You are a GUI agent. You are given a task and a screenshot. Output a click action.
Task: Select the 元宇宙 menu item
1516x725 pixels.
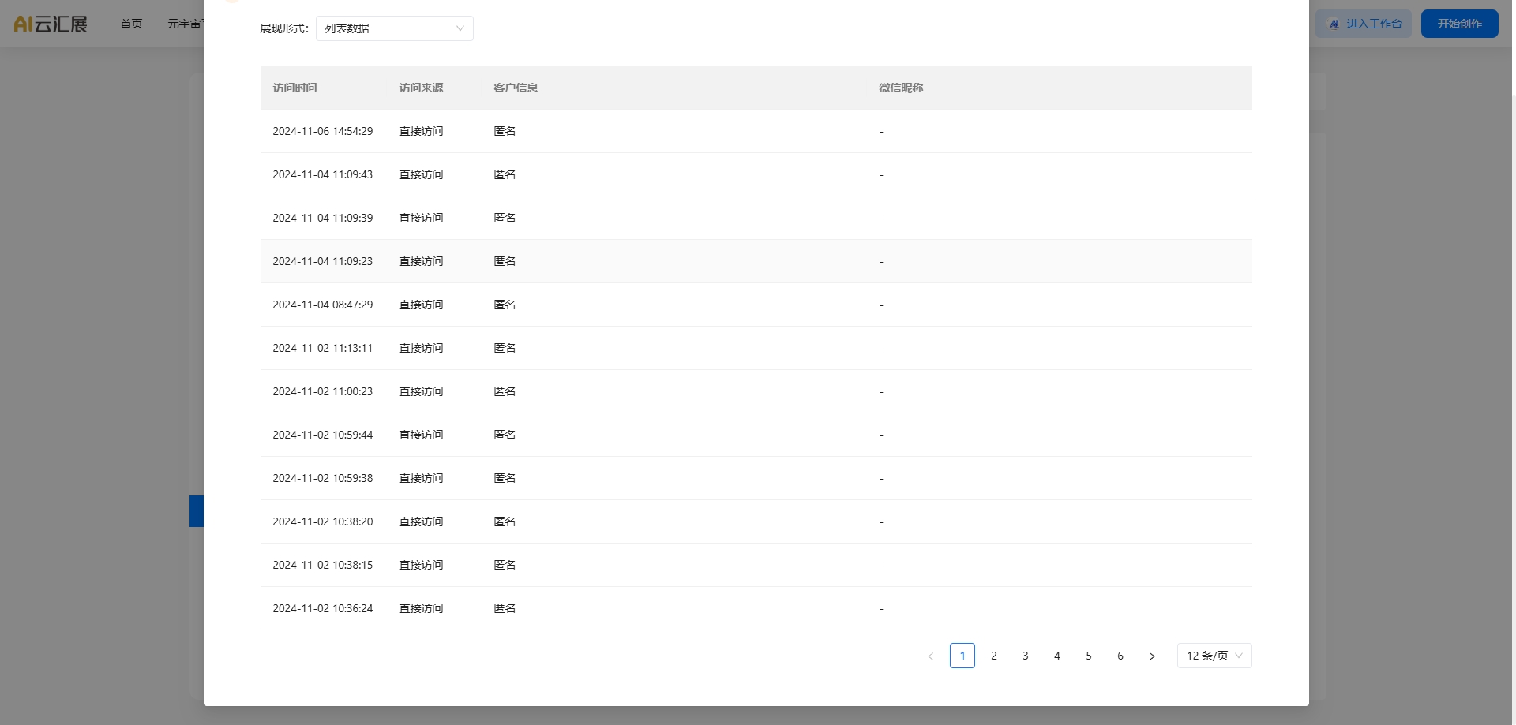point(186,24)
